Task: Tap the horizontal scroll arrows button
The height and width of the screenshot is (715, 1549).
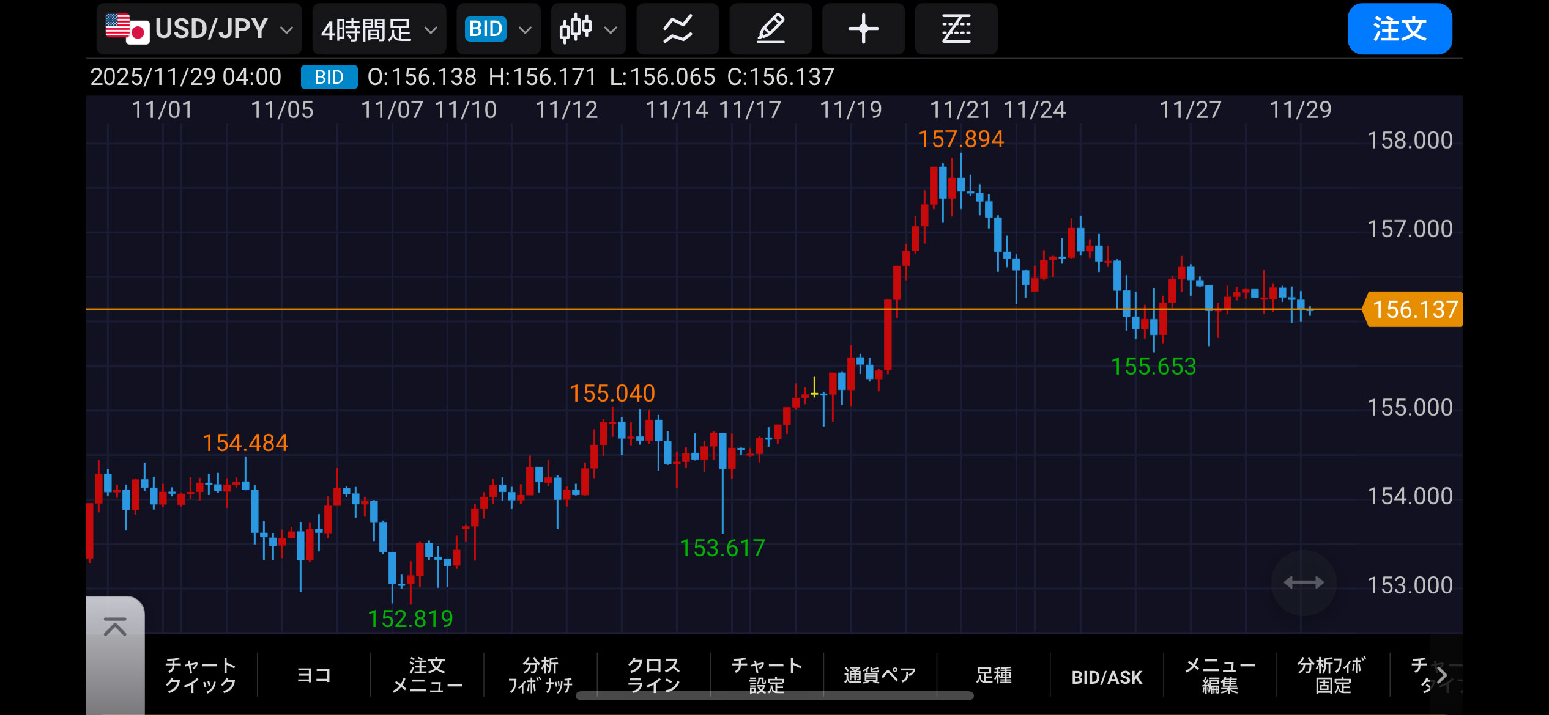Action: pyautogui.click(x=1303, y=582)
